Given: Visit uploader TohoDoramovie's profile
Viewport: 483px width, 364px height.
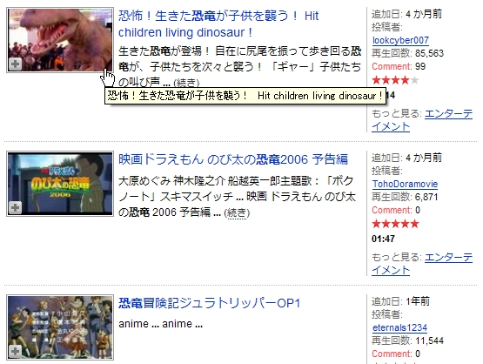Looking at the screenshot, I should coord(405,184).
